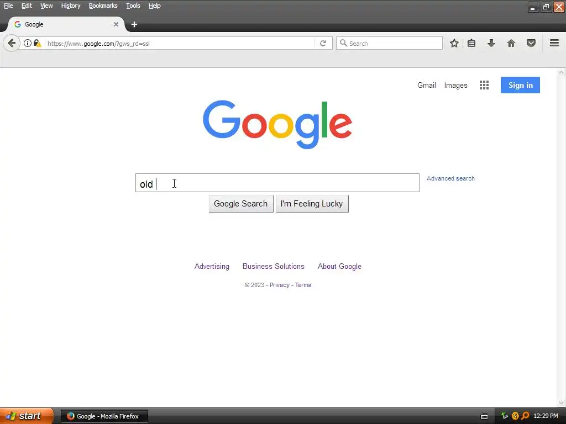566x424 pixels.
Task: Open the Privacy link
Action: [279, 285]
